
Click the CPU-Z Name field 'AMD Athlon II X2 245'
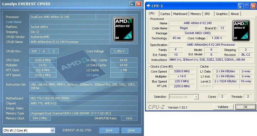pyautogui.click(x=198, y=23)
